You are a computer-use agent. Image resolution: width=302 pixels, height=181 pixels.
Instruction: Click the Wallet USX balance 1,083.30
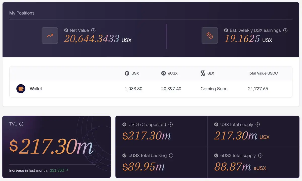point(133,89)
